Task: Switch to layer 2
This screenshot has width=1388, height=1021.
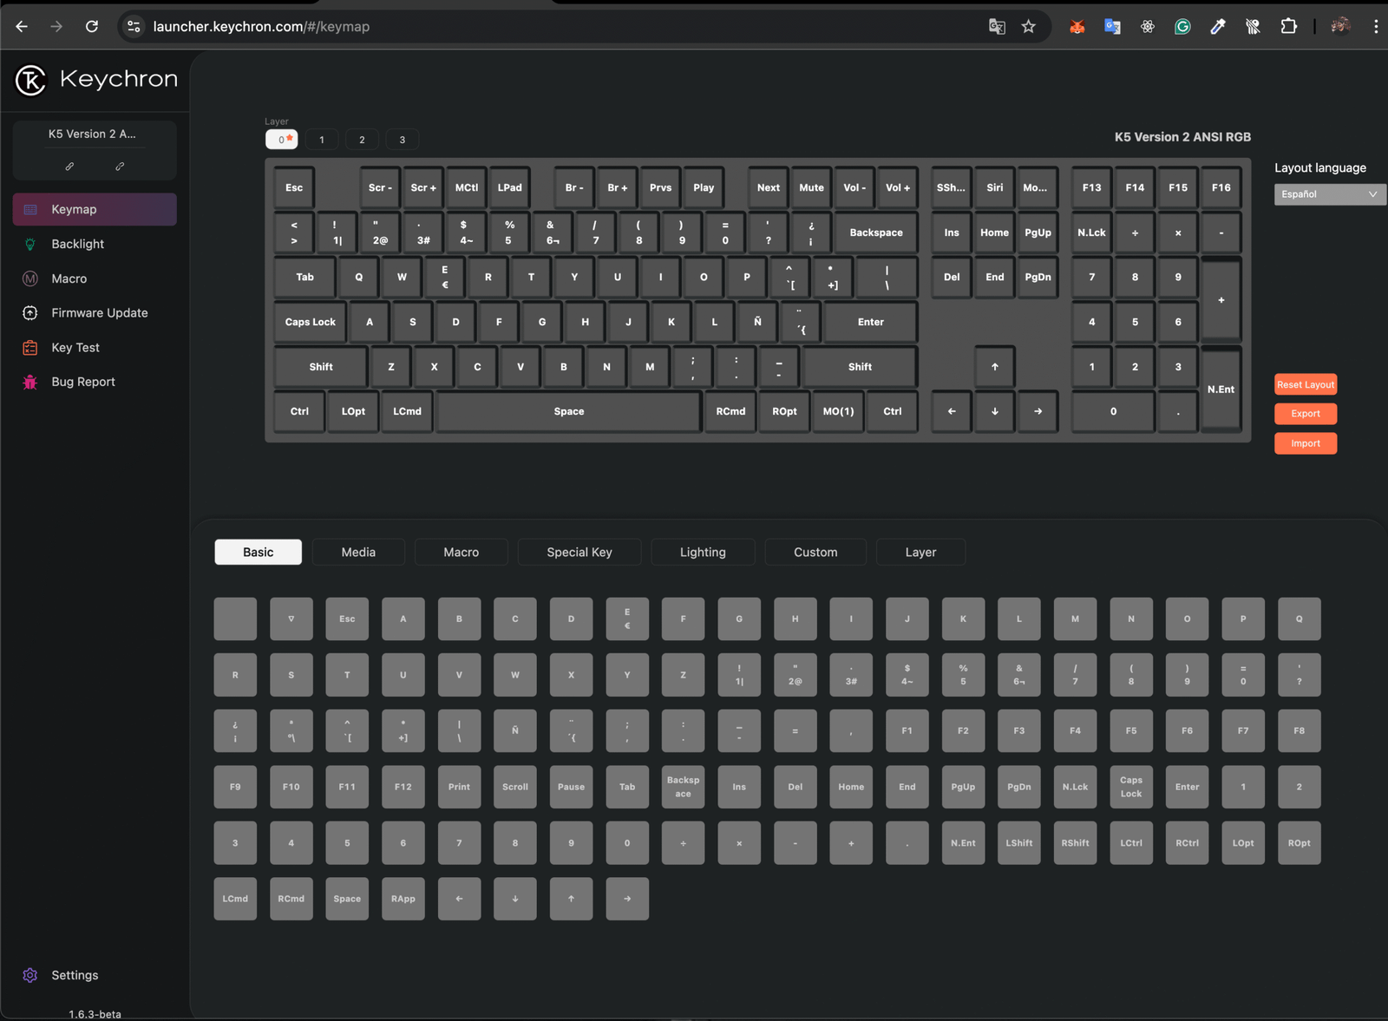Action: [362, 140]
